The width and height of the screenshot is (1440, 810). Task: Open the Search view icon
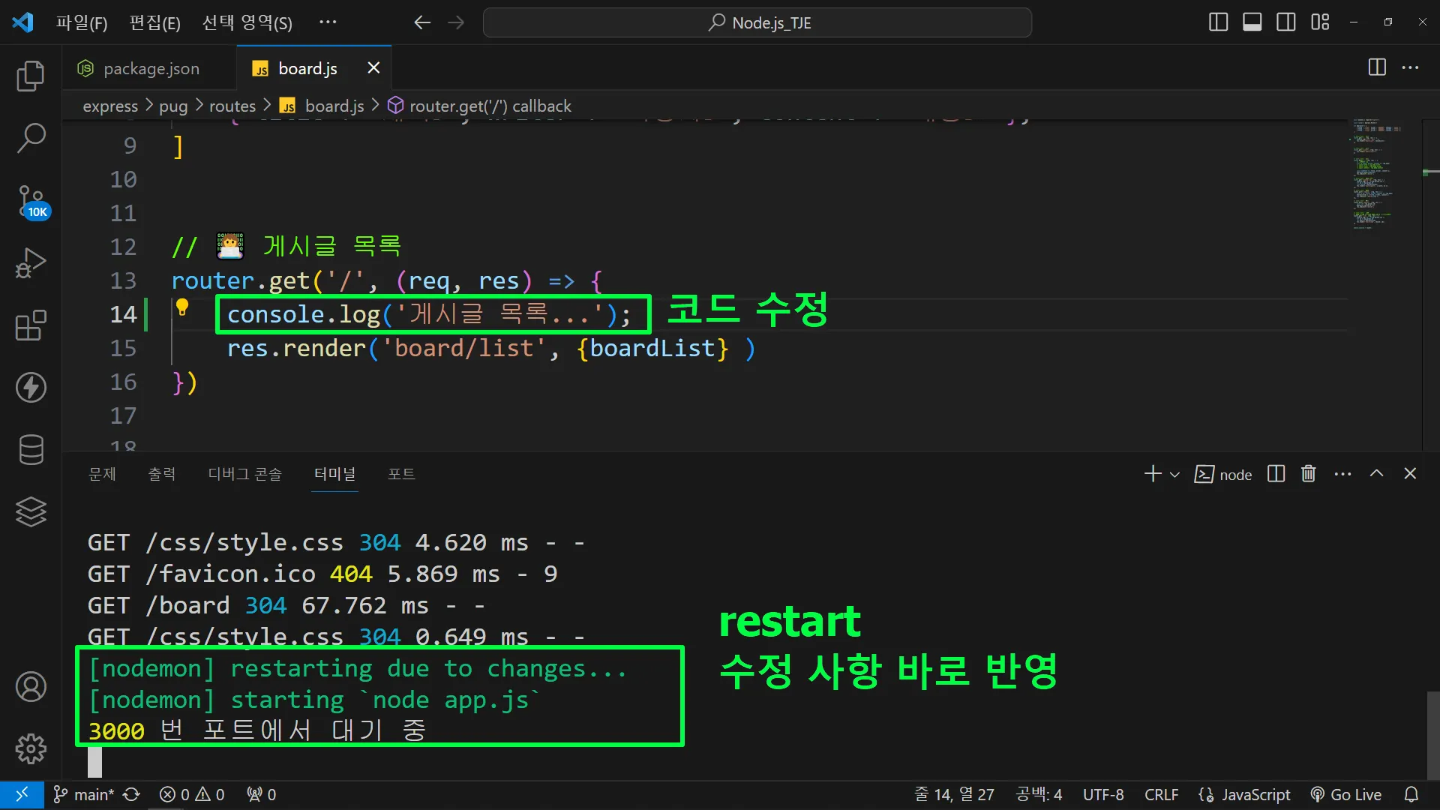[31, 138]
